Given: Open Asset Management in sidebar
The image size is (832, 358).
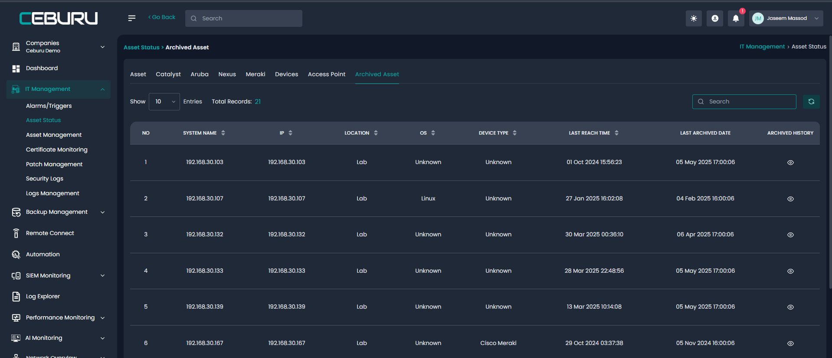Looking at the screenshot, I should (x=54, y=135).
